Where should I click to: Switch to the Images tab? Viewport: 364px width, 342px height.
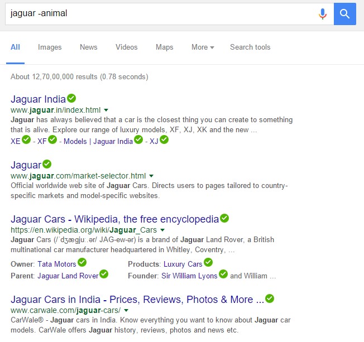coord(50,47)
